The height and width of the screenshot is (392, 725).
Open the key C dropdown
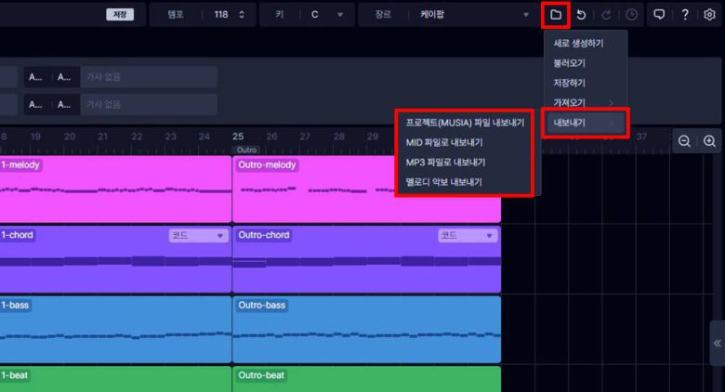coord(327,14)
